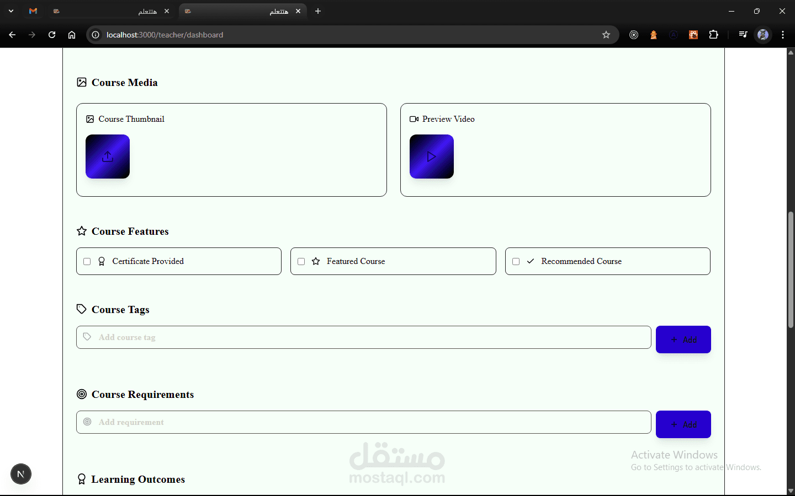Click Add button beside the course tag field
Viewport: 795px width, 496px height.
(683, 339)
